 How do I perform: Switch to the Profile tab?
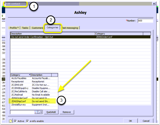click(14, 28)
